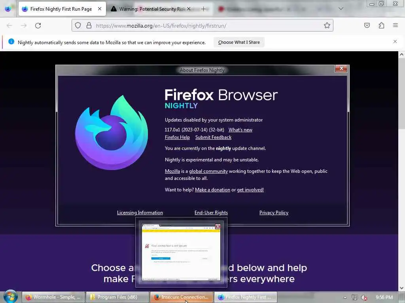405x303 pixels.
Task: Open the hamburger application menu
Action: click(396, 25)
